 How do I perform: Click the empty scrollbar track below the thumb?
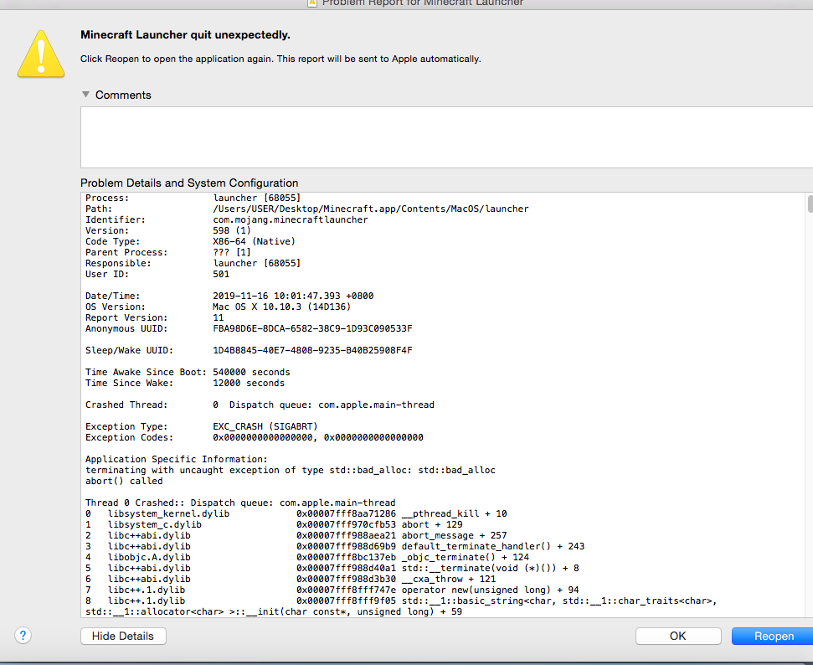(810, 419)
